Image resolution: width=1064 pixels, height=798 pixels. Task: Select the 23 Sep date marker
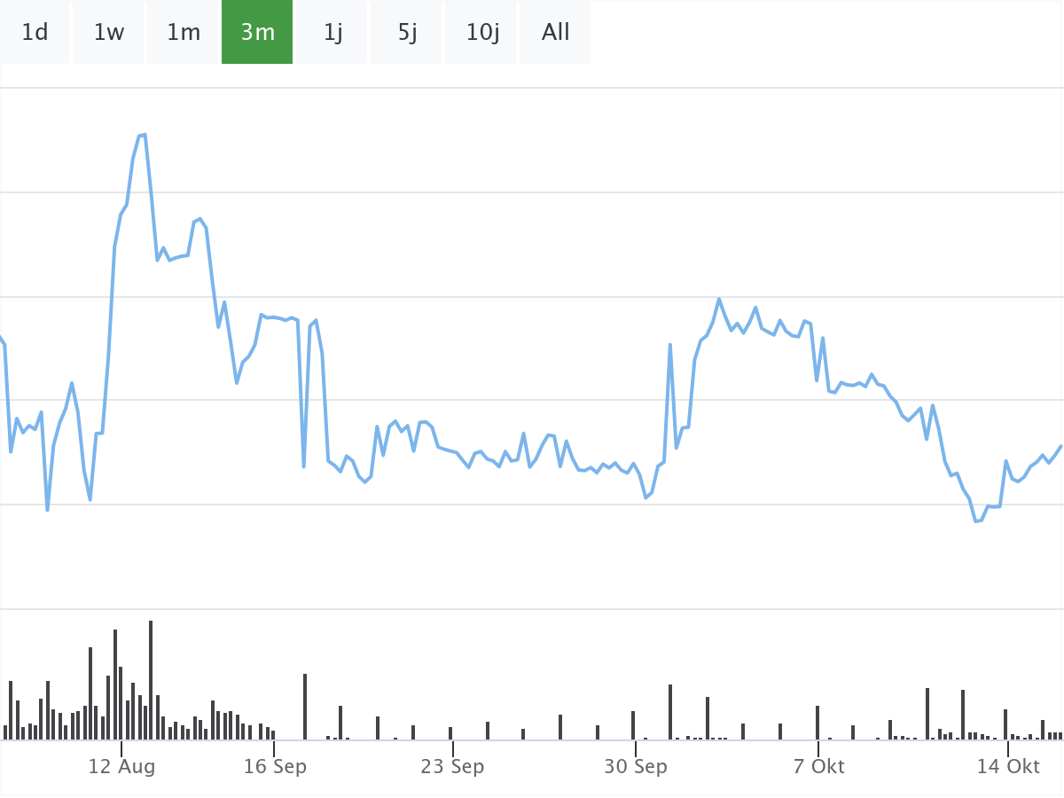(x=452, y=766)
